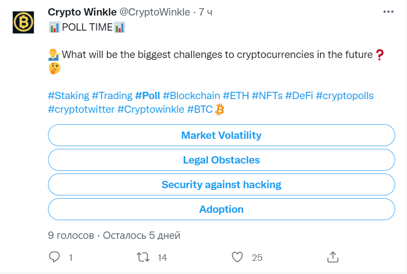This screenshot has height=274, width=407.
Task: Open the #BTC hashtag link
Action: [x=200, y=110]
